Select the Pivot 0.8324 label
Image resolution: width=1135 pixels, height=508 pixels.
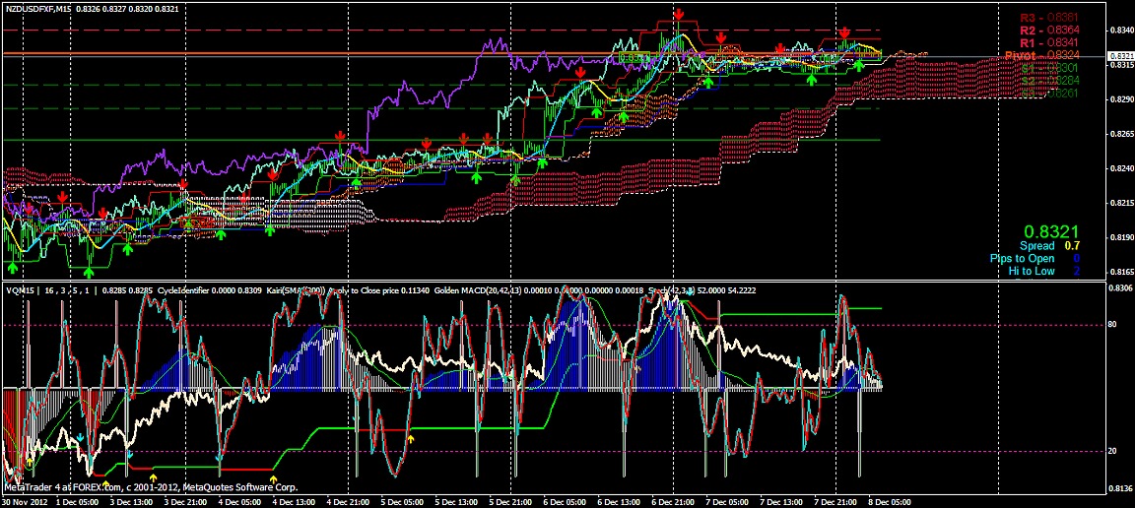pos(1040,56)
